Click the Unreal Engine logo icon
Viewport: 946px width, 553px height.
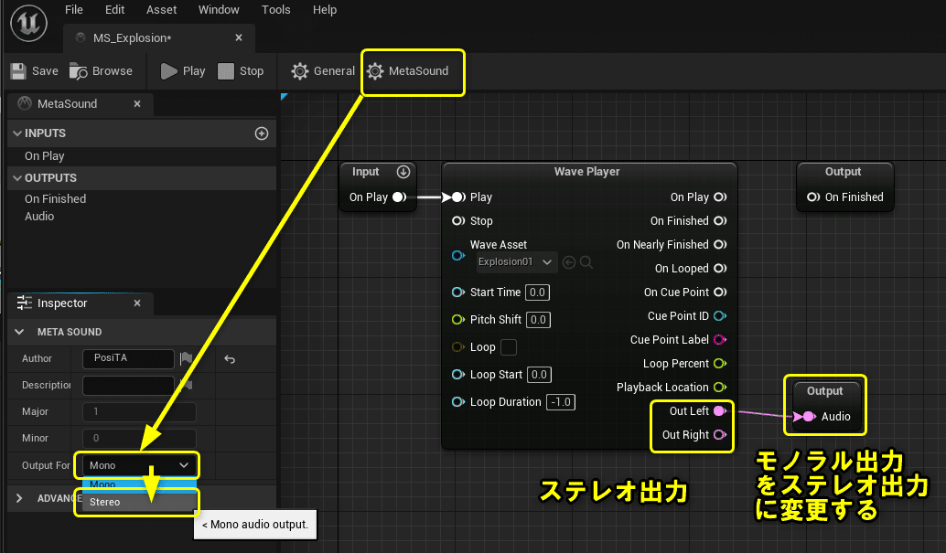pos(28,24)
